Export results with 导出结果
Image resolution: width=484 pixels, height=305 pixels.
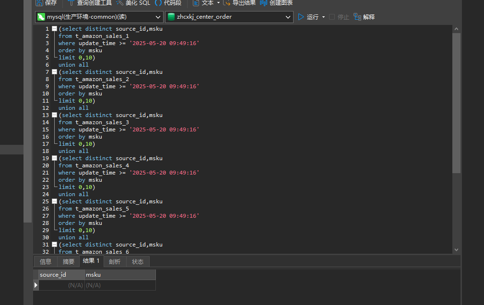click(239, 3)
